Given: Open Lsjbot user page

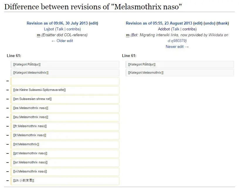Looking at the screenshot, I should coord(49,29).
